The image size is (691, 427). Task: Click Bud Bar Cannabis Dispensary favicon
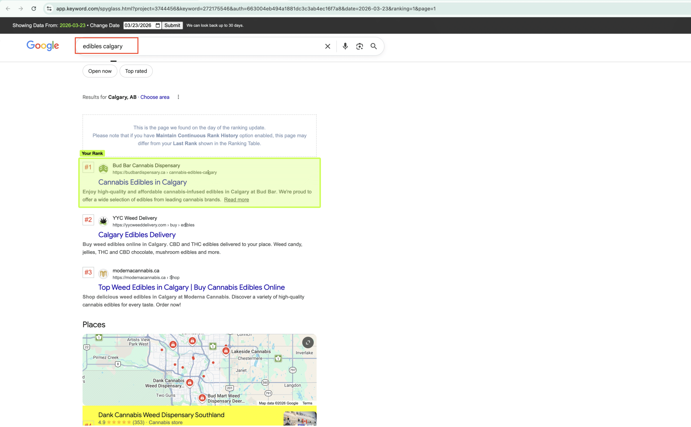[x=103, y=169]
